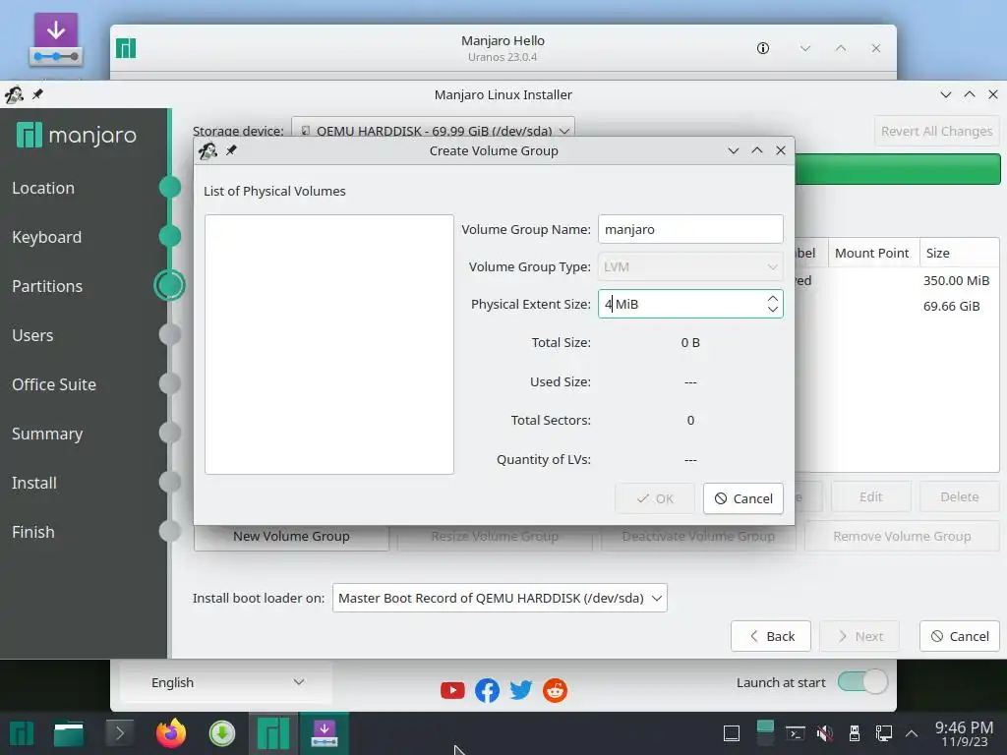1007x755 pixels.
Task: Click the Remove Volume Group button
Action: (x=902, y=536)
